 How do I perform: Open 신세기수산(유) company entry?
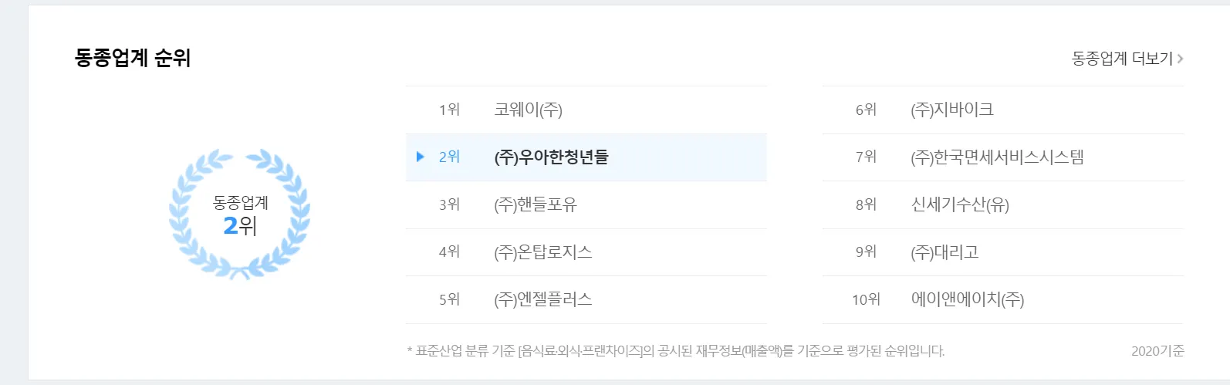[960, 204]
